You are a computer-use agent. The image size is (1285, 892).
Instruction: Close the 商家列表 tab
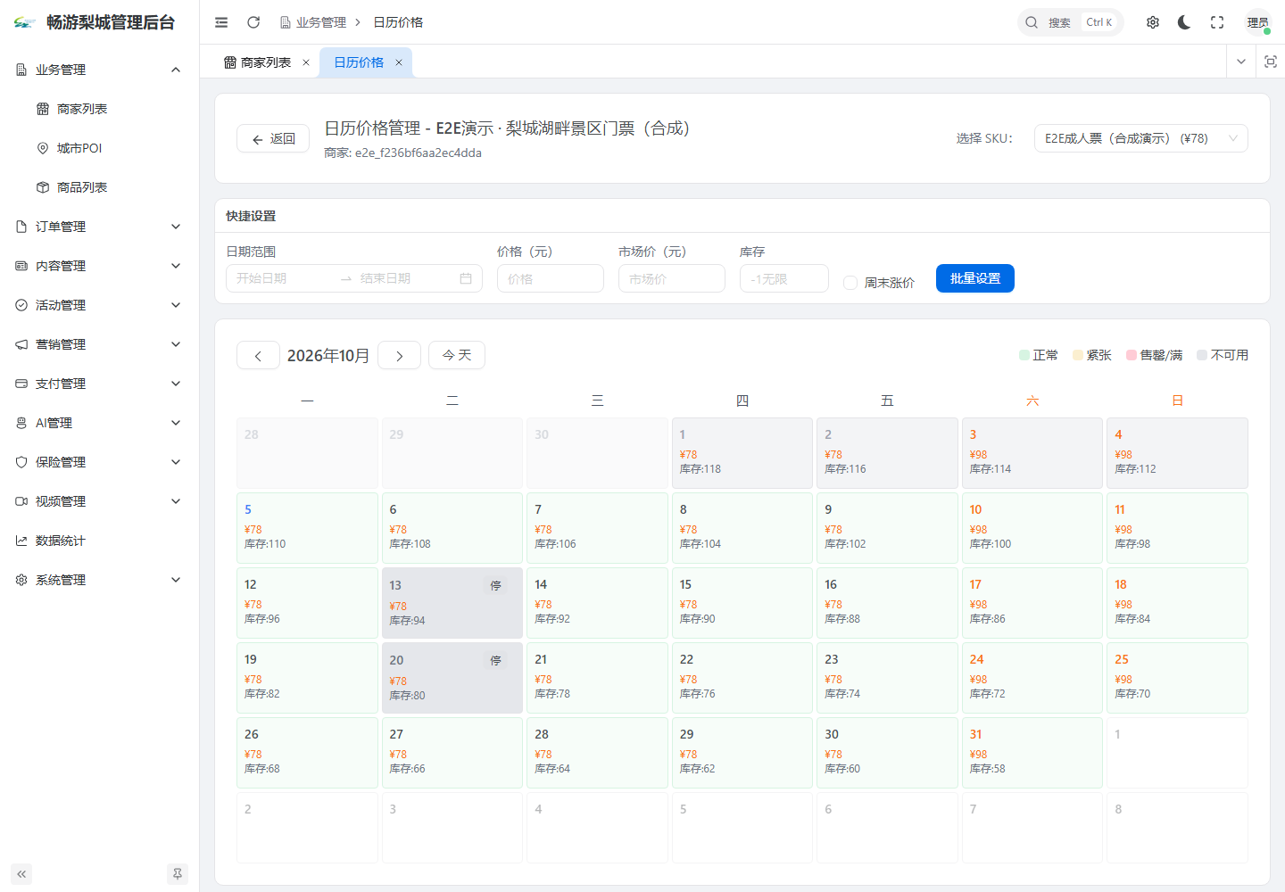pyautogui.click(x=306, y=62)
